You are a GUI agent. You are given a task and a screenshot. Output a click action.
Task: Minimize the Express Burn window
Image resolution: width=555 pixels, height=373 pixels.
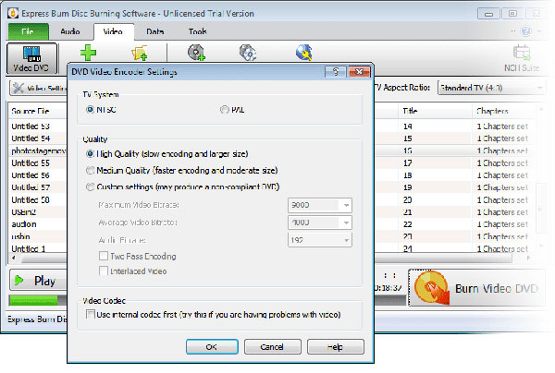click(x=488, y=14)
